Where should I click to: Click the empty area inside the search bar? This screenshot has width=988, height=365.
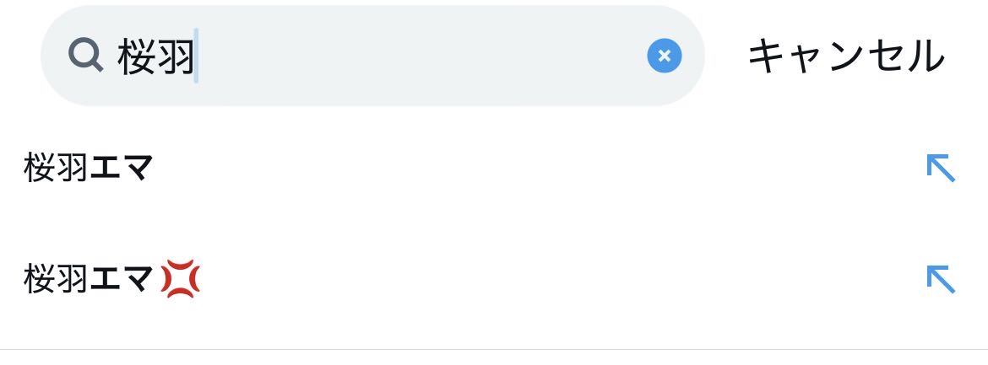[x=422, y=56]
